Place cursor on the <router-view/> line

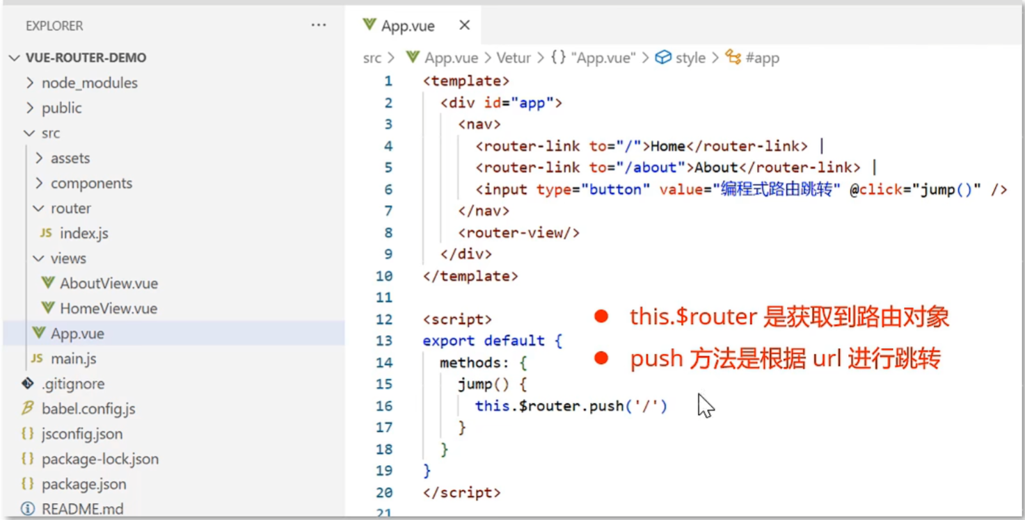click(519, 233)
